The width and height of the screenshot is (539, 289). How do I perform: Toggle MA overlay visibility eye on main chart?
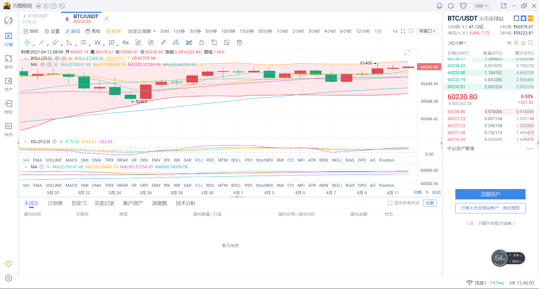click(43, 65)
